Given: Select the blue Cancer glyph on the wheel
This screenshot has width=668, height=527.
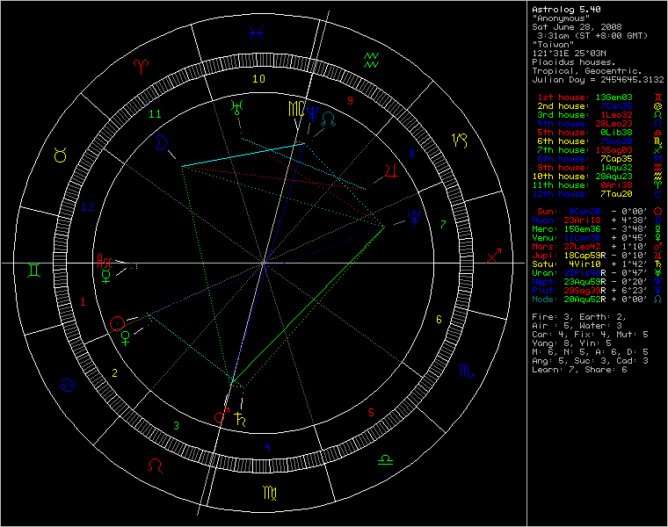Looking at the screenshot, I should [66, 383].
